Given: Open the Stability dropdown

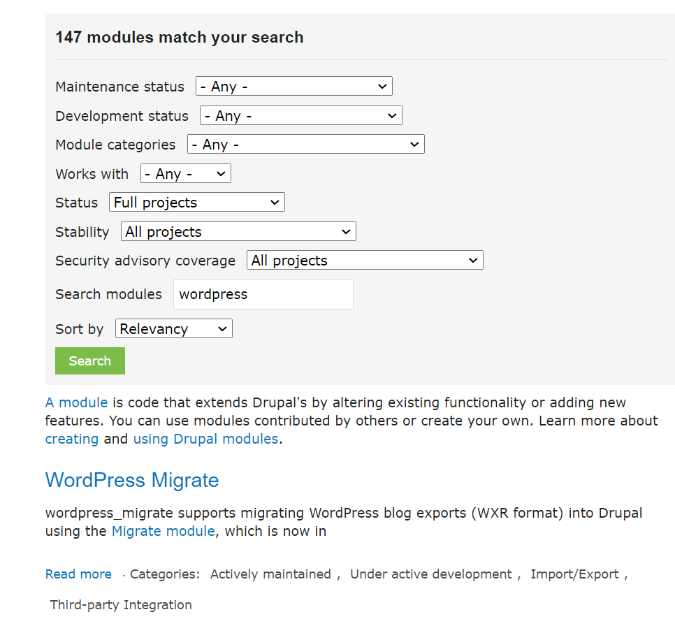Looking at the screenshot, I should 238,231.
